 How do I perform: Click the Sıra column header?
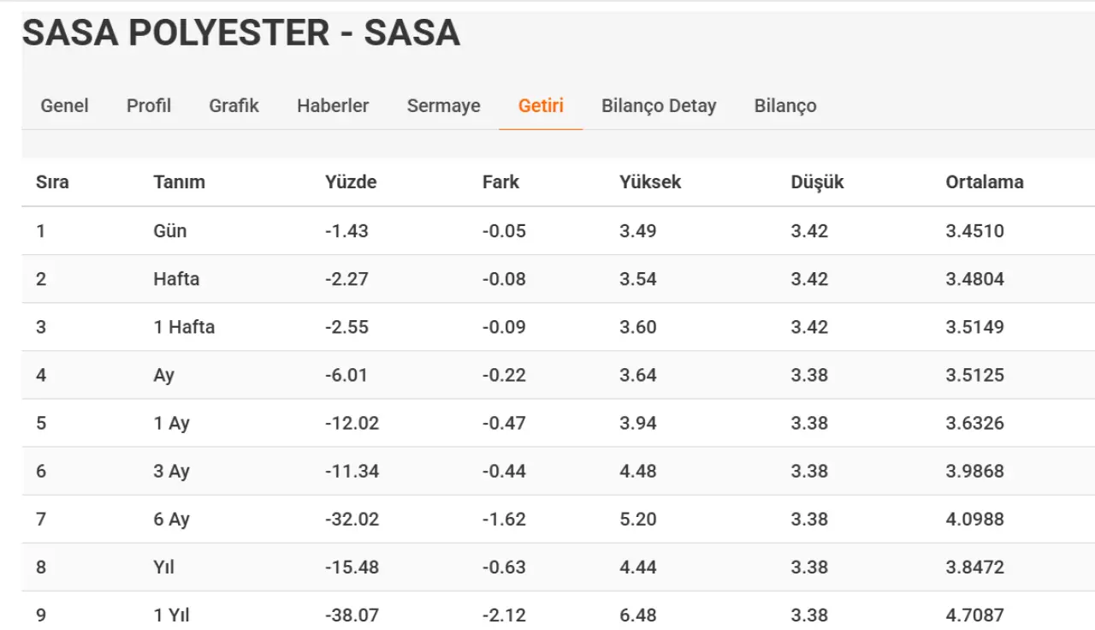click(x=52, y=182)
